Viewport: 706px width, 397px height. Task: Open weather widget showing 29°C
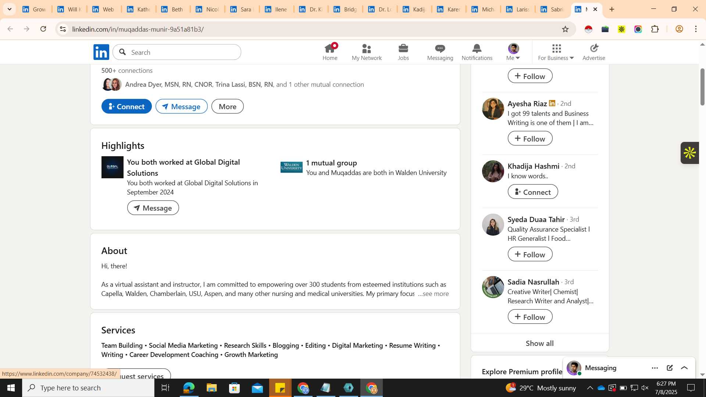541,388
